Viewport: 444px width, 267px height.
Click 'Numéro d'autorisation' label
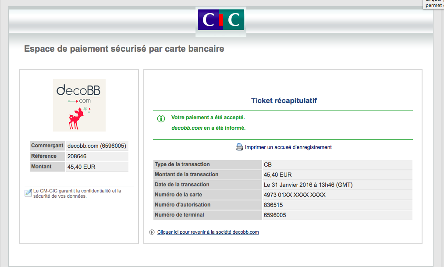click(208, 205)
